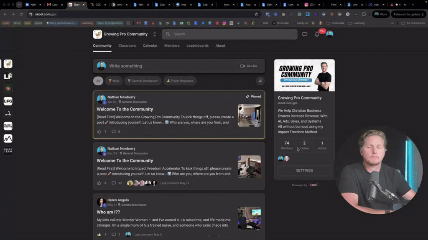Screen dimensions: 428x240
Task: Click the skool.com/gpc community link
Action: click(288, 103)
